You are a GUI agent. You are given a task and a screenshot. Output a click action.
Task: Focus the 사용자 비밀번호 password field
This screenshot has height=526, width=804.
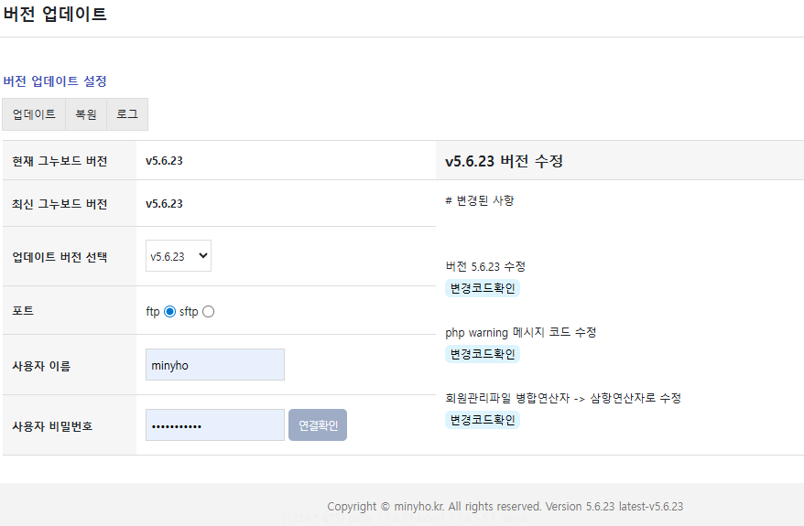[215, 425]
